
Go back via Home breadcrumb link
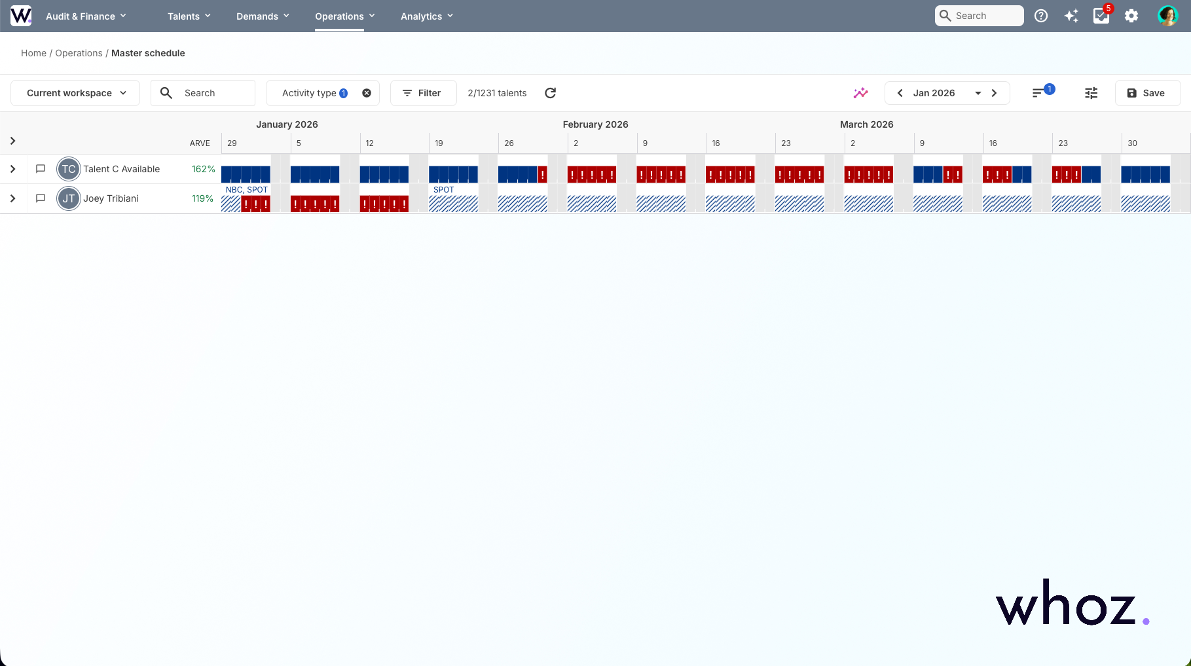click(33, 53)
